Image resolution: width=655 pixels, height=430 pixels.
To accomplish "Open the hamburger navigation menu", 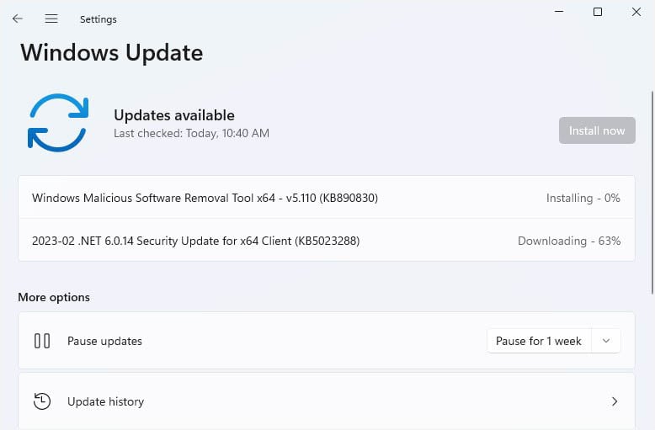I will click(51, 19).
